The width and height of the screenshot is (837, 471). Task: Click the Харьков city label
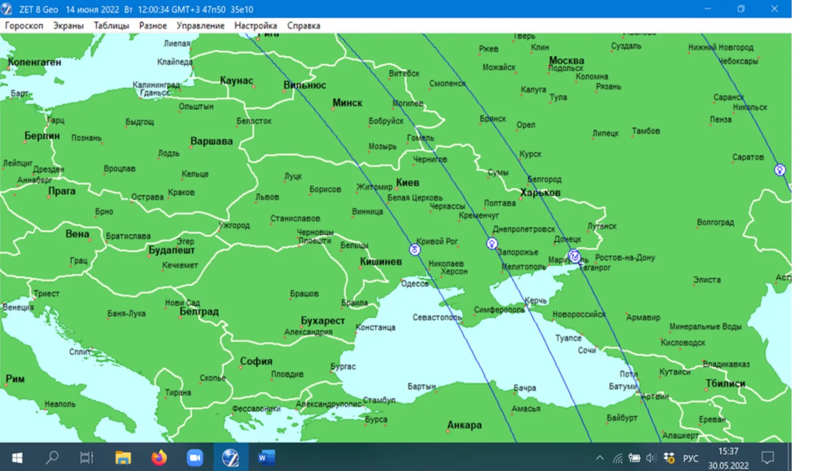(x=540, y=193)
